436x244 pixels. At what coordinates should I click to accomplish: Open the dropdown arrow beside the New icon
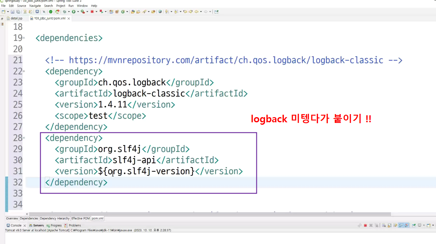tap(8, 12)
